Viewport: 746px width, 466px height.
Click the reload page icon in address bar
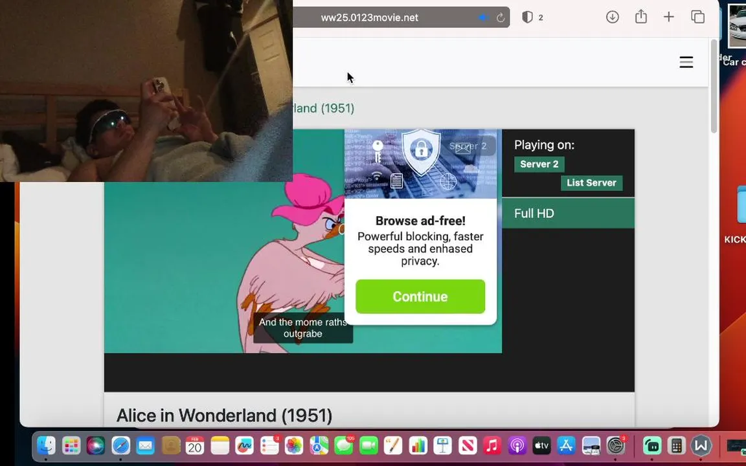500,17
